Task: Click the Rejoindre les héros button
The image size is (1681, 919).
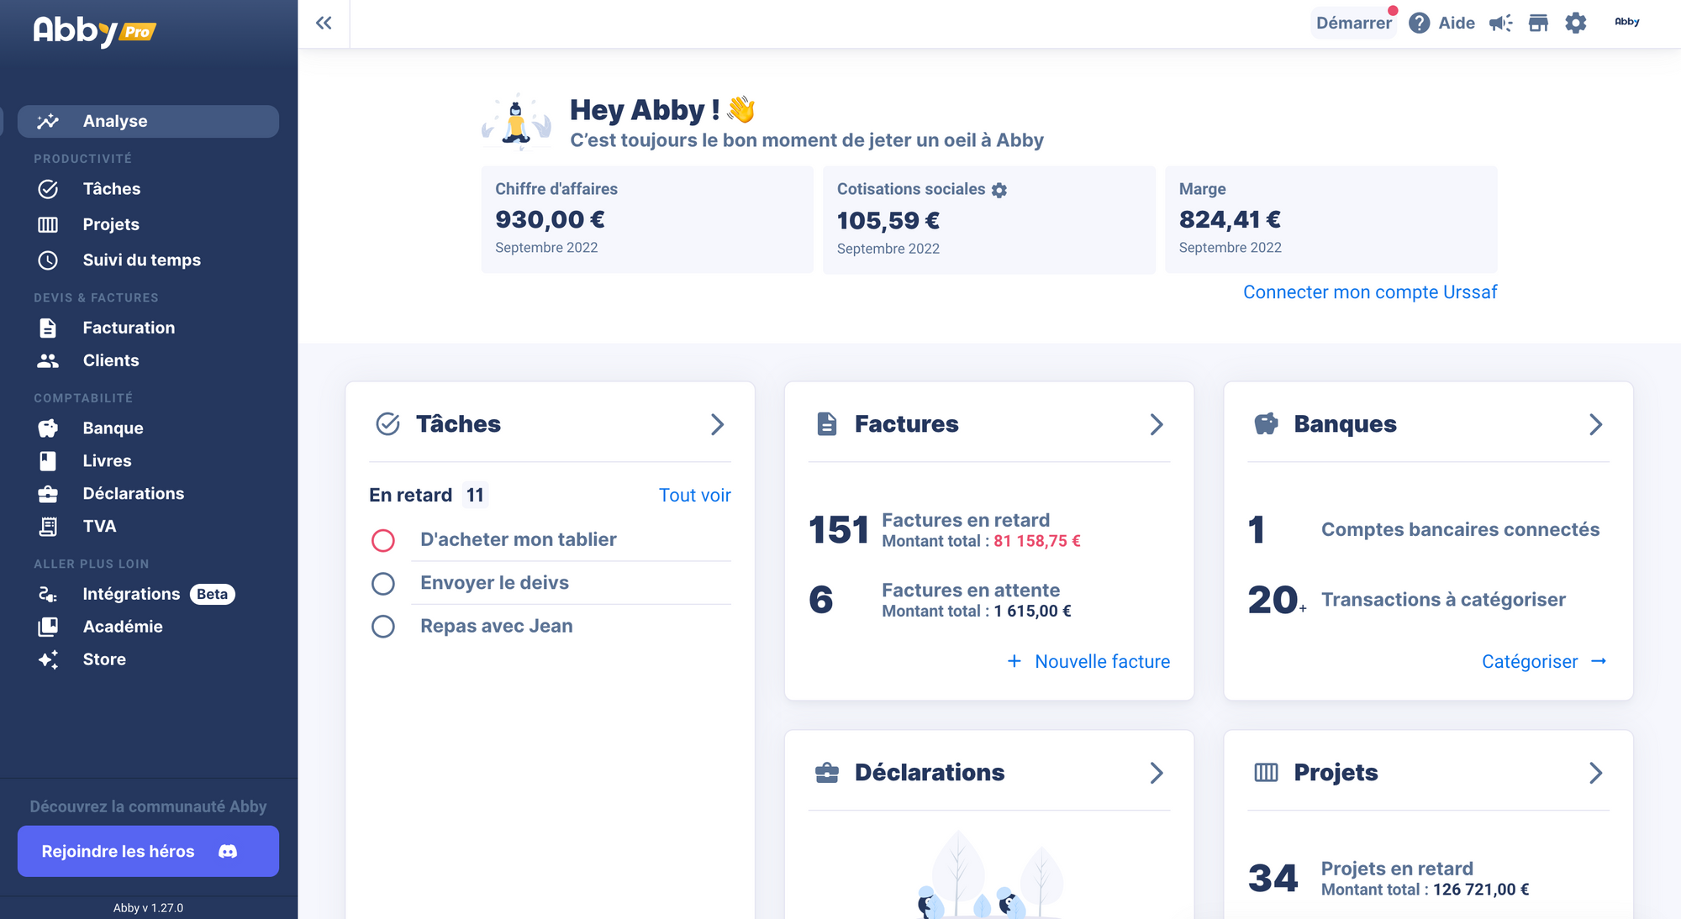Action: coord(148,851)
